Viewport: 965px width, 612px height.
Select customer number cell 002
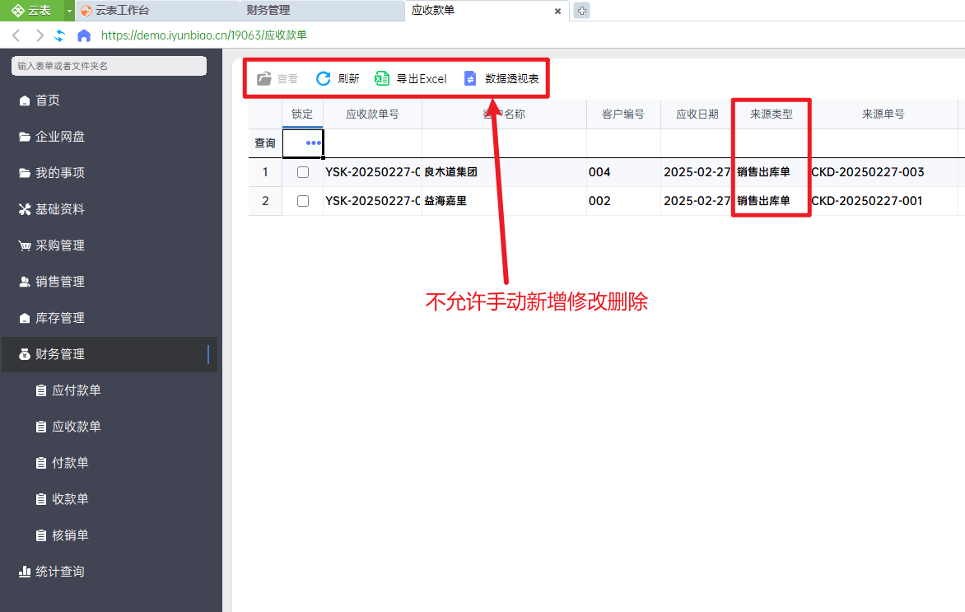623,201
